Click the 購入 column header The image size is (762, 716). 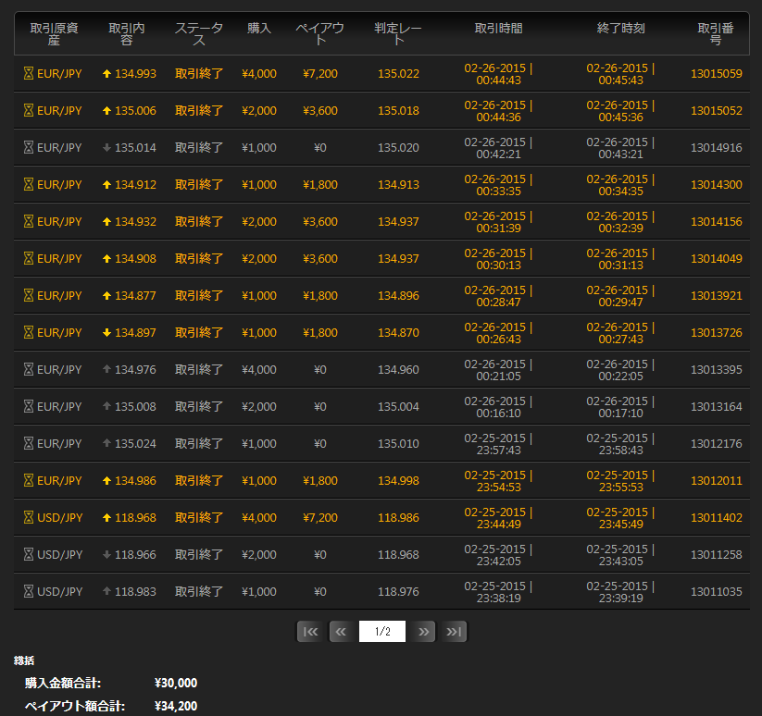(x=259, y=28)
